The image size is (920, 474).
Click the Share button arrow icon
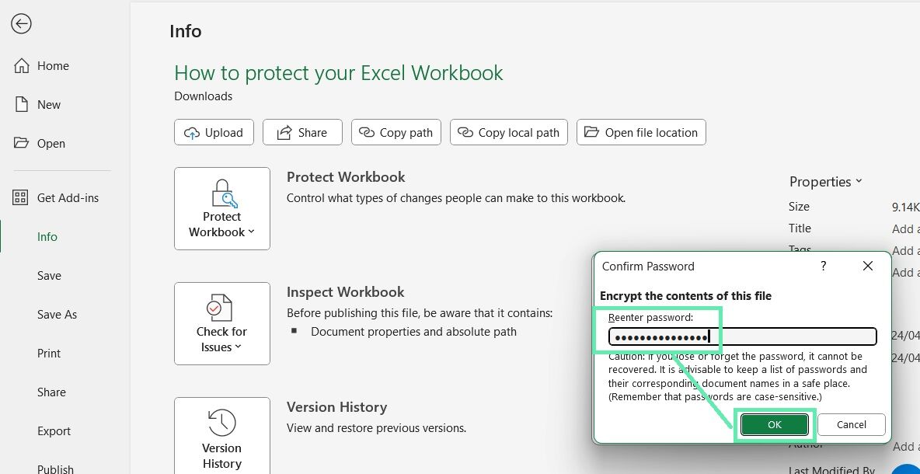[284, 133]
